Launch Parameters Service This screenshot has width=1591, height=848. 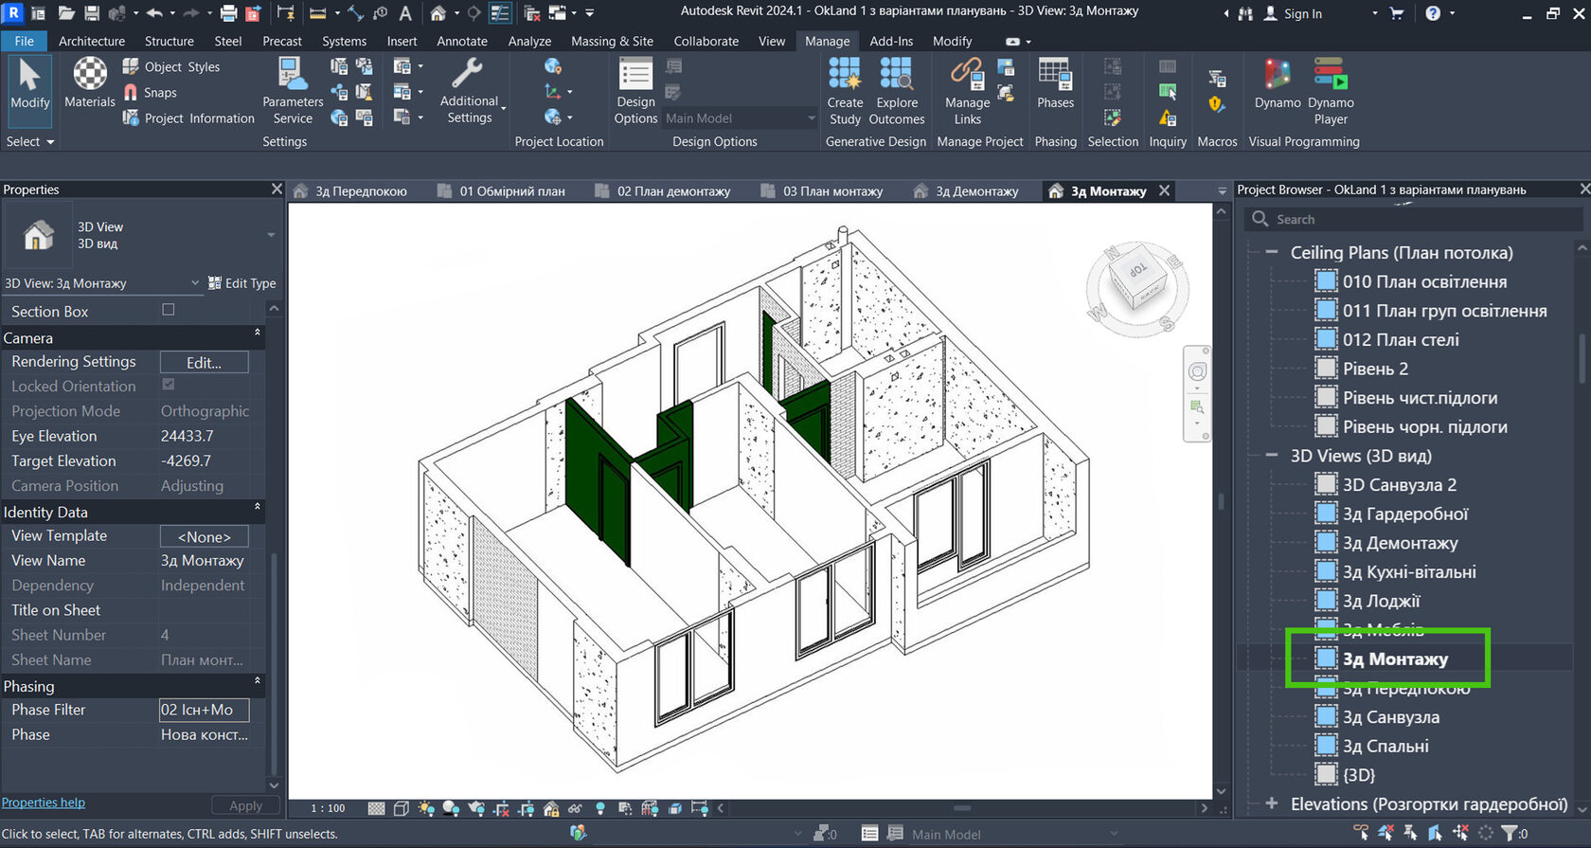293,91
